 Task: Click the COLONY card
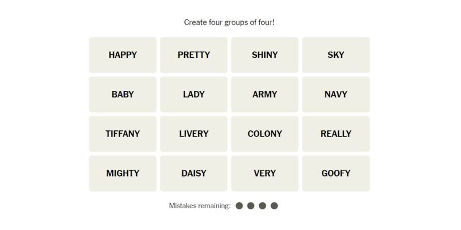[x=264, y=134]
